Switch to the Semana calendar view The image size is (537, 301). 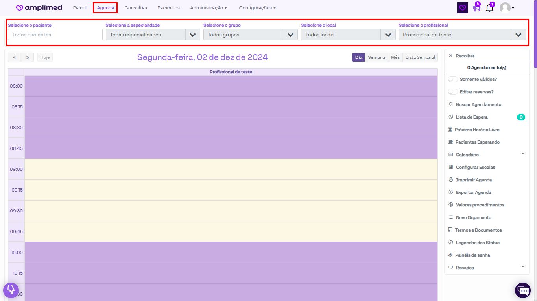pos(376,57)
